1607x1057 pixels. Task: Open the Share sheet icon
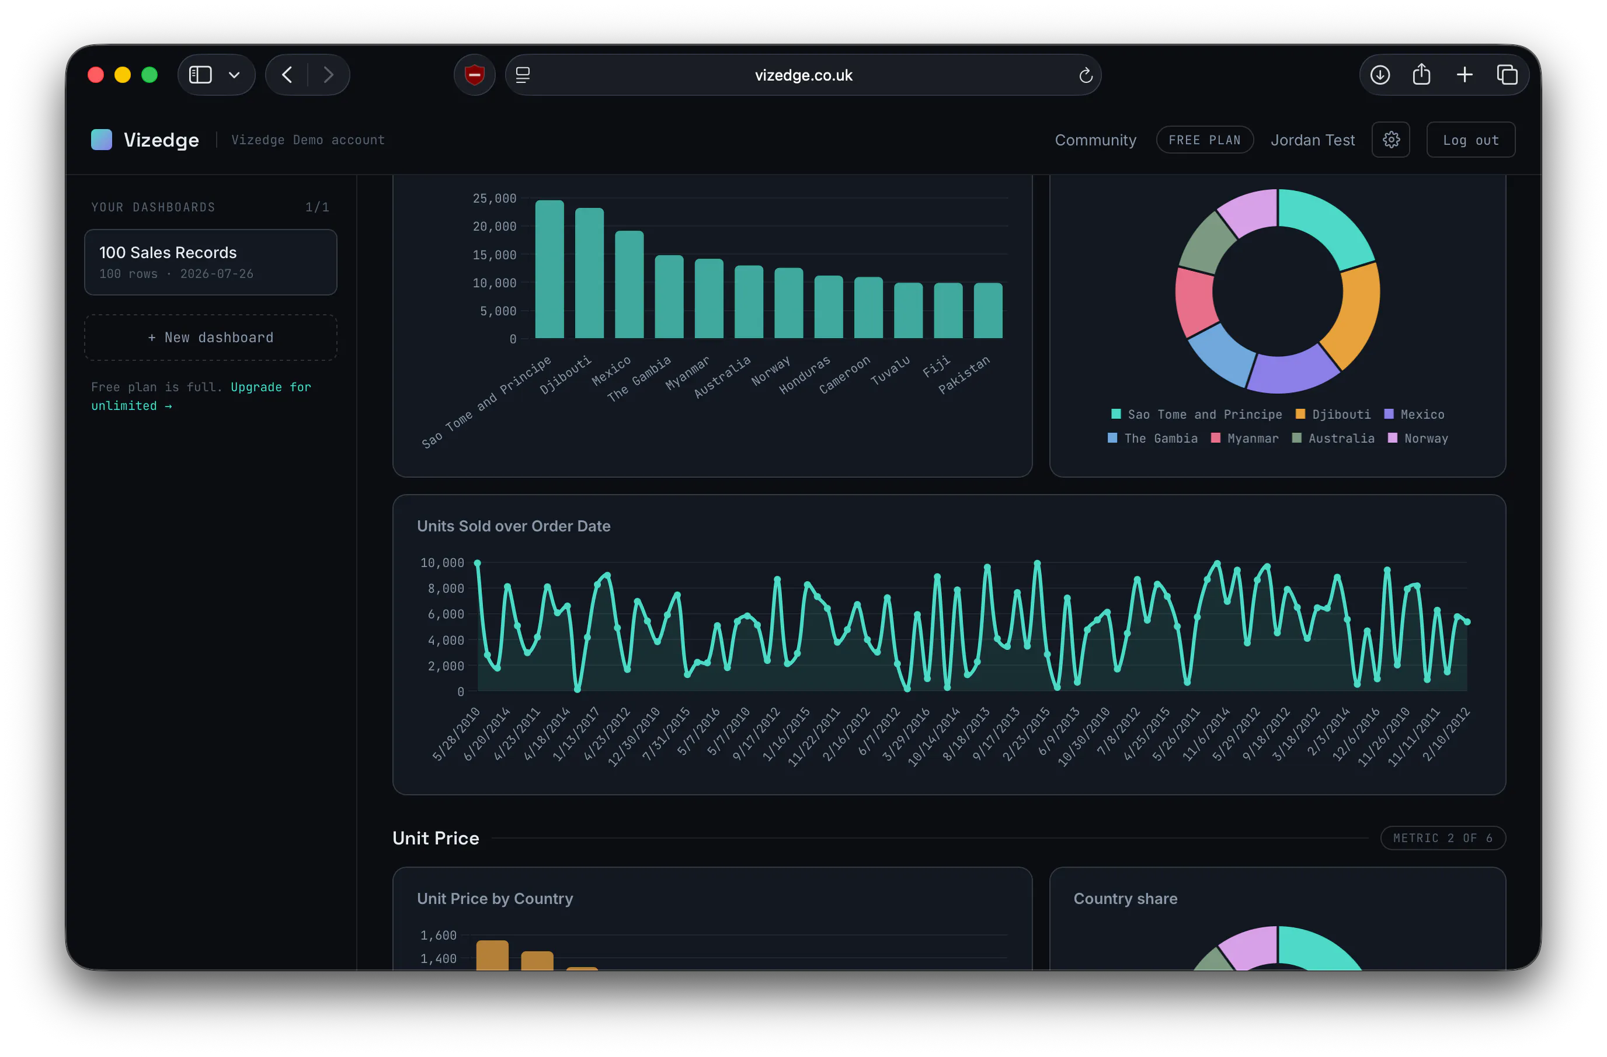[1421, 74]
